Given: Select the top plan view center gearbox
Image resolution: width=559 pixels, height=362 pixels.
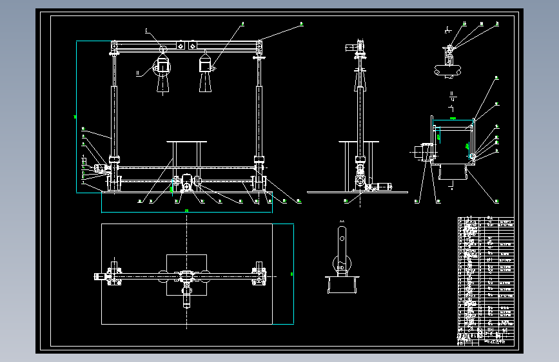Looking at the screenshot, I should [186, 277].
